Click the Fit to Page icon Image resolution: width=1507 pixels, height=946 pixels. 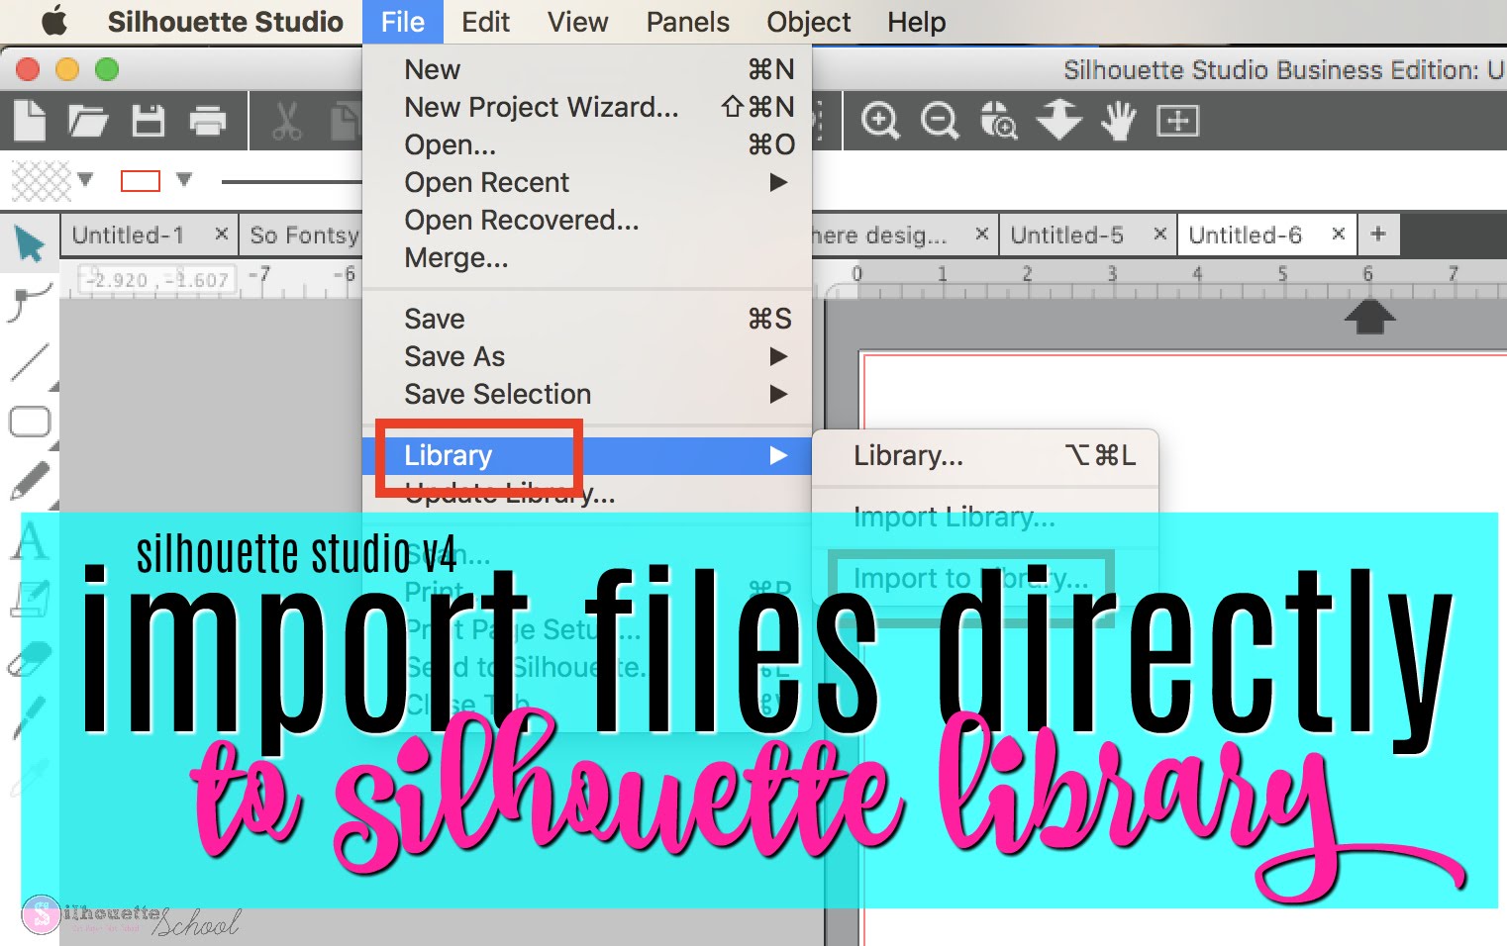[x=1178, y=121]
